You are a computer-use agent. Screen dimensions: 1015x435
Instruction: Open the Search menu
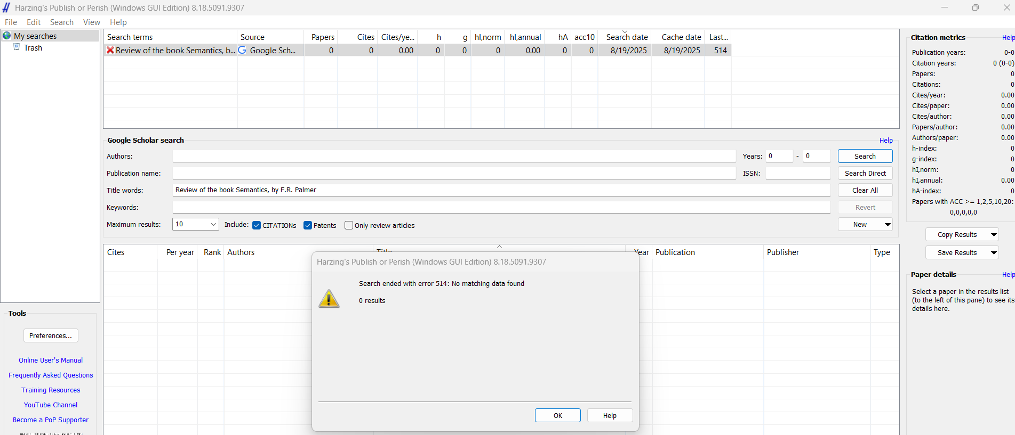tap(62, 22)
